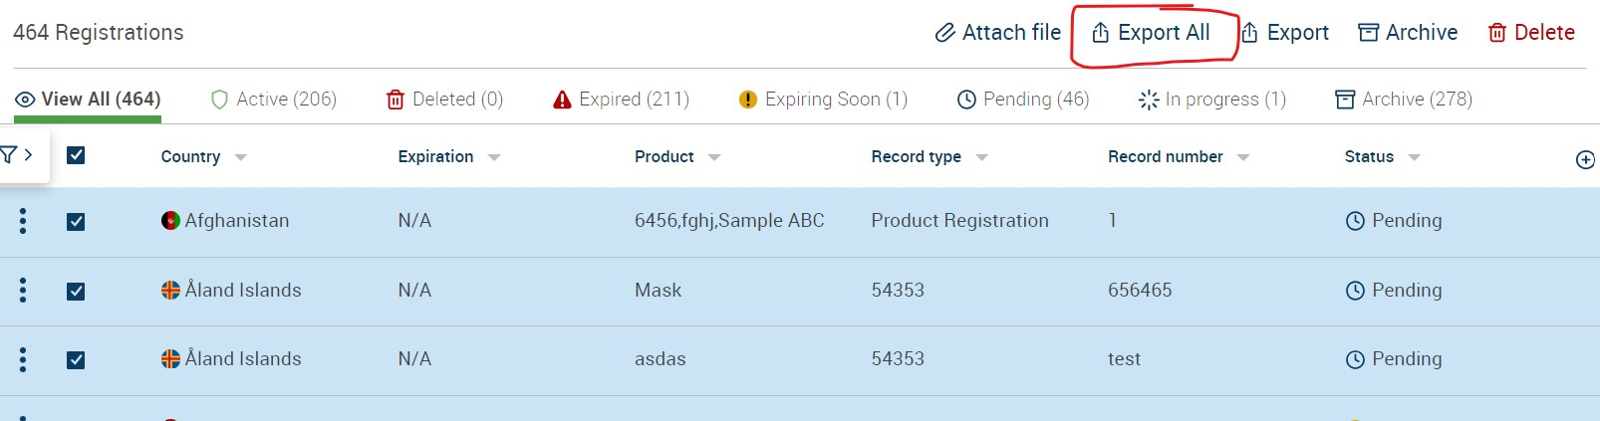Uncheck the Afghanistan row checkbox
Screen dimensions: 1600x421
(76, 221)
